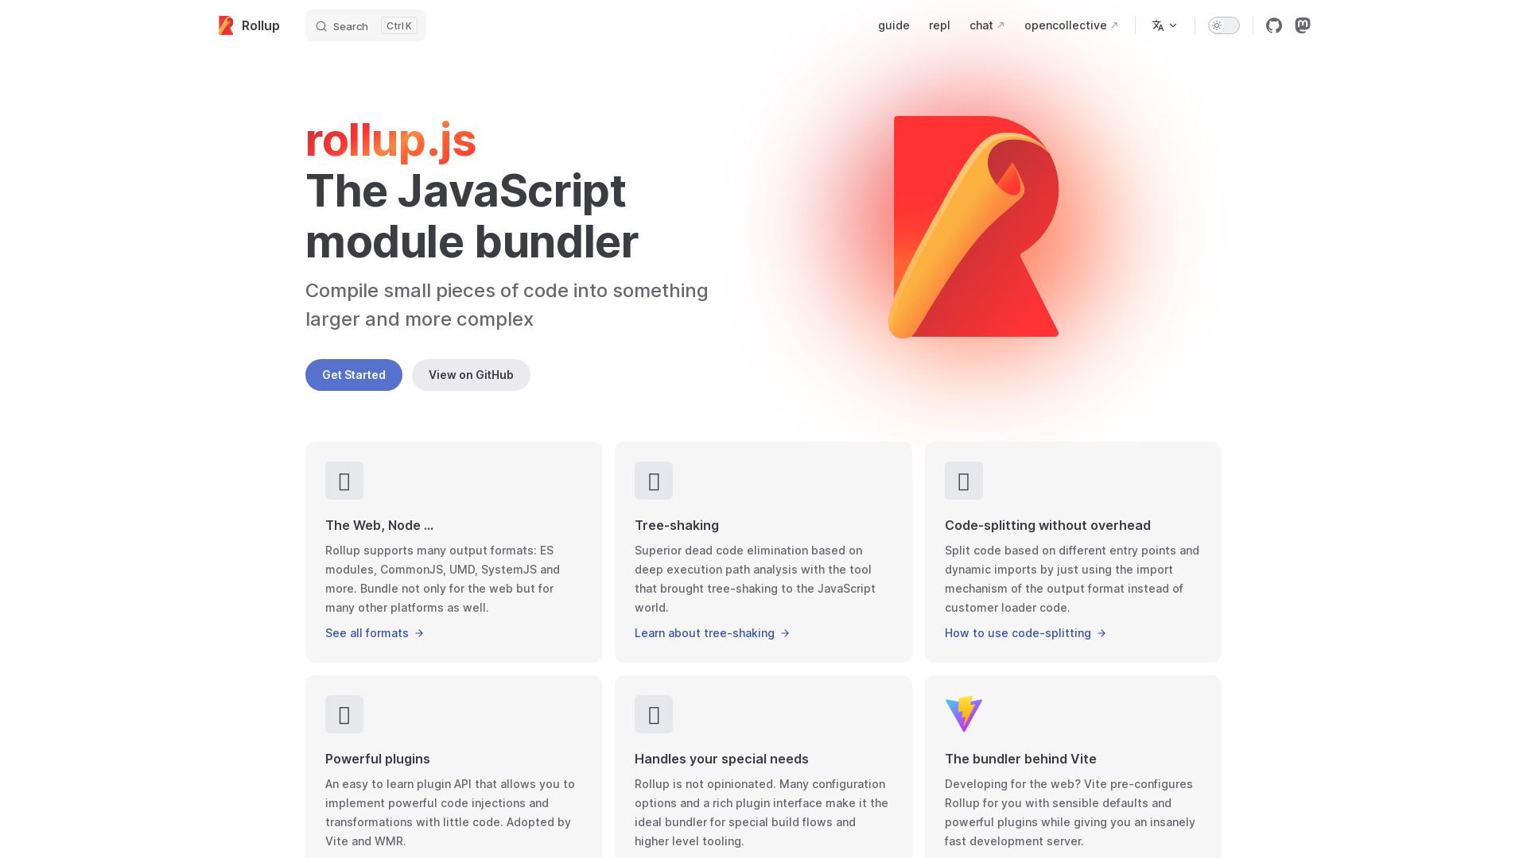Click the Search box in the header
Viewport: 1527px width, 858px height.
pyautogui.click(x=366, y=25)
